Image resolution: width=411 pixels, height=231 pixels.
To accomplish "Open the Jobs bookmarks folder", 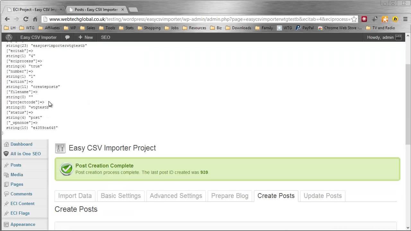I will click(x=171, y=28).
